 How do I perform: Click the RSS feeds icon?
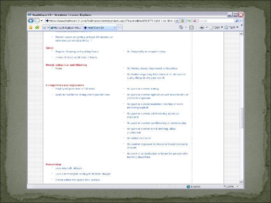pos(191,27)
